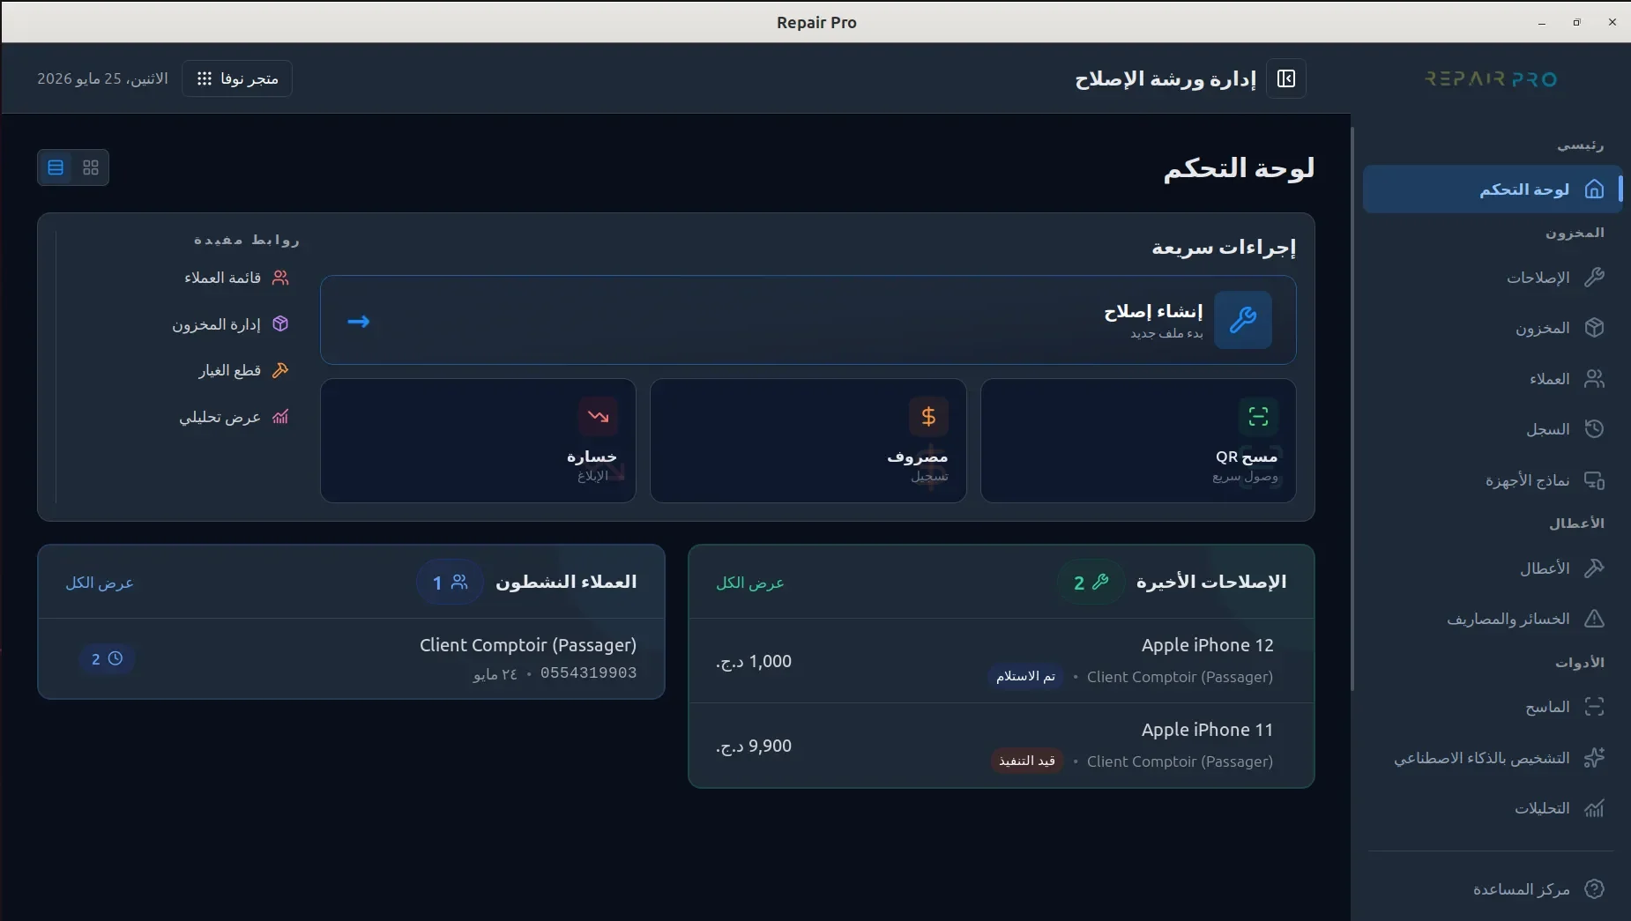Open المخزون box icon in sidebar

pyautogui.click(x=1594, y=328)
